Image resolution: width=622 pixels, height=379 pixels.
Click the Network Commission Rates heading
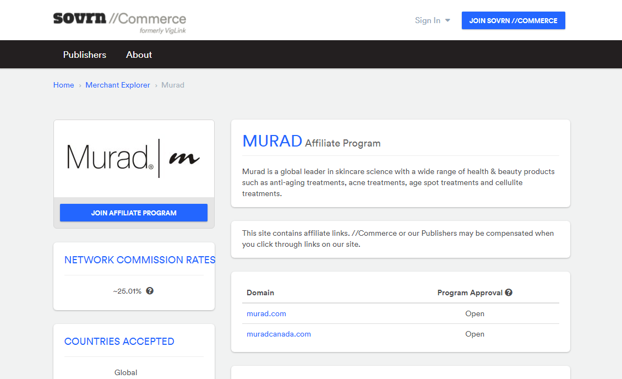[140, 260]
